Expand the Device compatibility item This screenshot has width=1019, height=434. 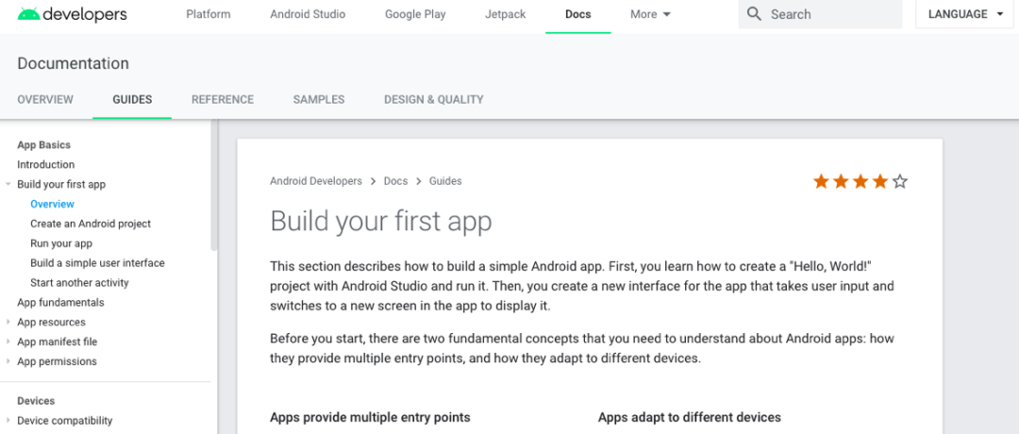8,421
